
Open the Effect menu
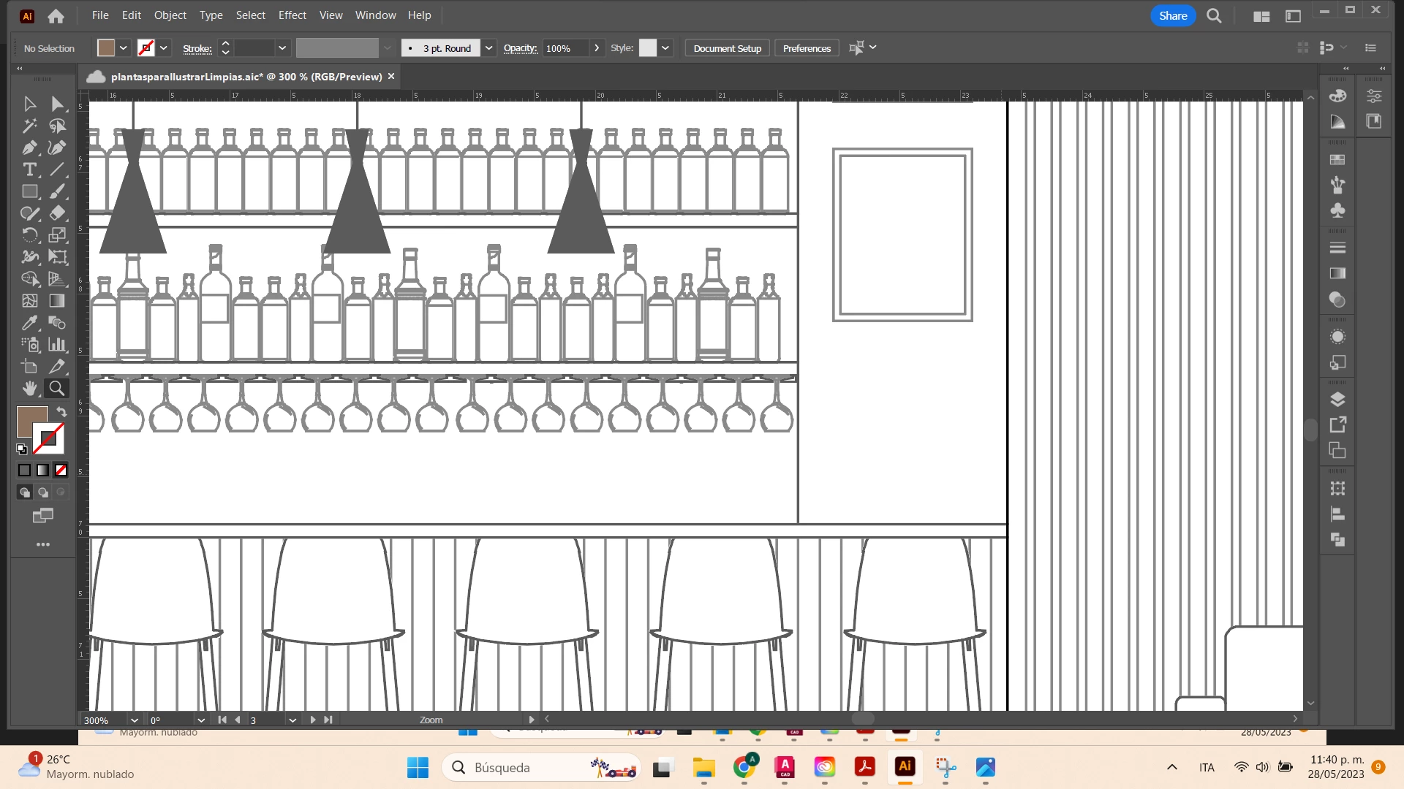pos(292,15)
